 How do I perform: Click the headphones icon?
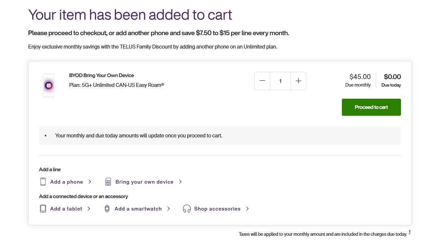coord(187,209)
